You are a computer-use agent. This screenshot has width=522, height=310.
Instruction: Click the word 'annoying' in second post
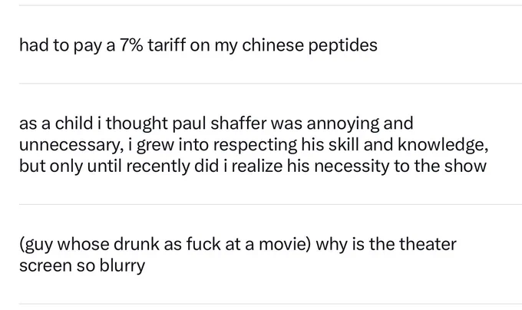click(x=342, y=124)
